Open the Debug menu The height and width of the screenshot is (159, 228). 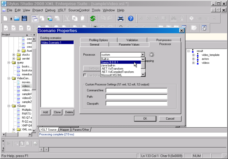(50, 10)
